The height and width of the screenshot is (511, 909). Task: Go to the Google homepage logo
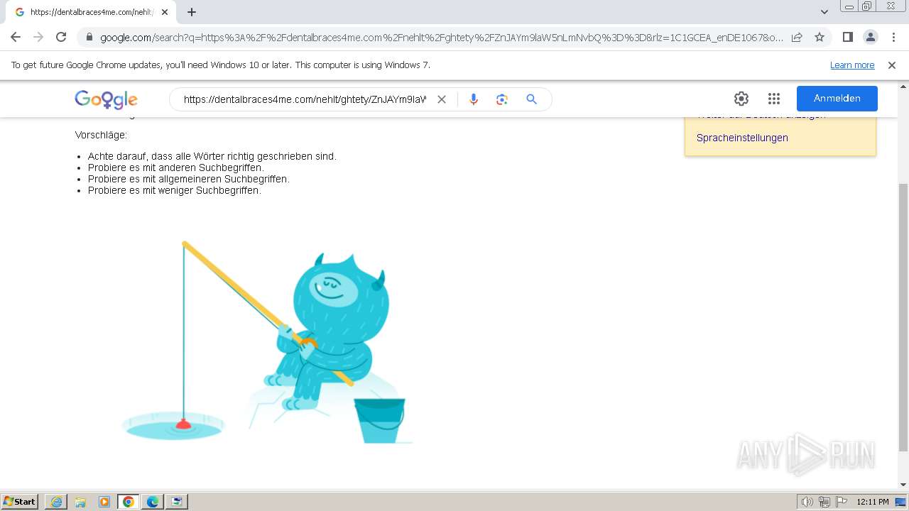point(106,99)
